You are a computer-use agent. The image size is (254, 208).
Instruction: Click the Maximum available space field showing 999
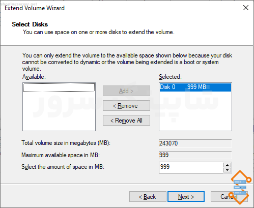195,155
